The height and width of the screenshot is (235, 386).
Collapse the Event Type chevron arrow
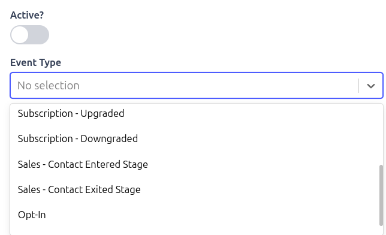pyautogui.click(x=371, y=86)
